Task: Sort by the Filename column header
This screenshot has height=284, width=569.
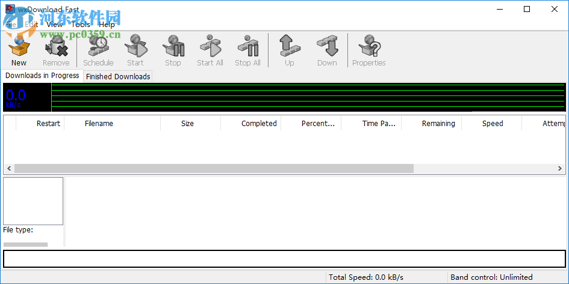Action: (x=112, y=123)
